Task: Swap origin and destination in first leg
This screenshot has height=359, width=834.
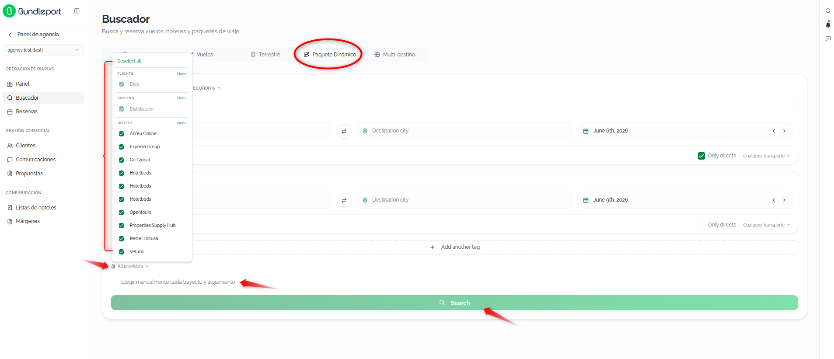Action: 344,131
